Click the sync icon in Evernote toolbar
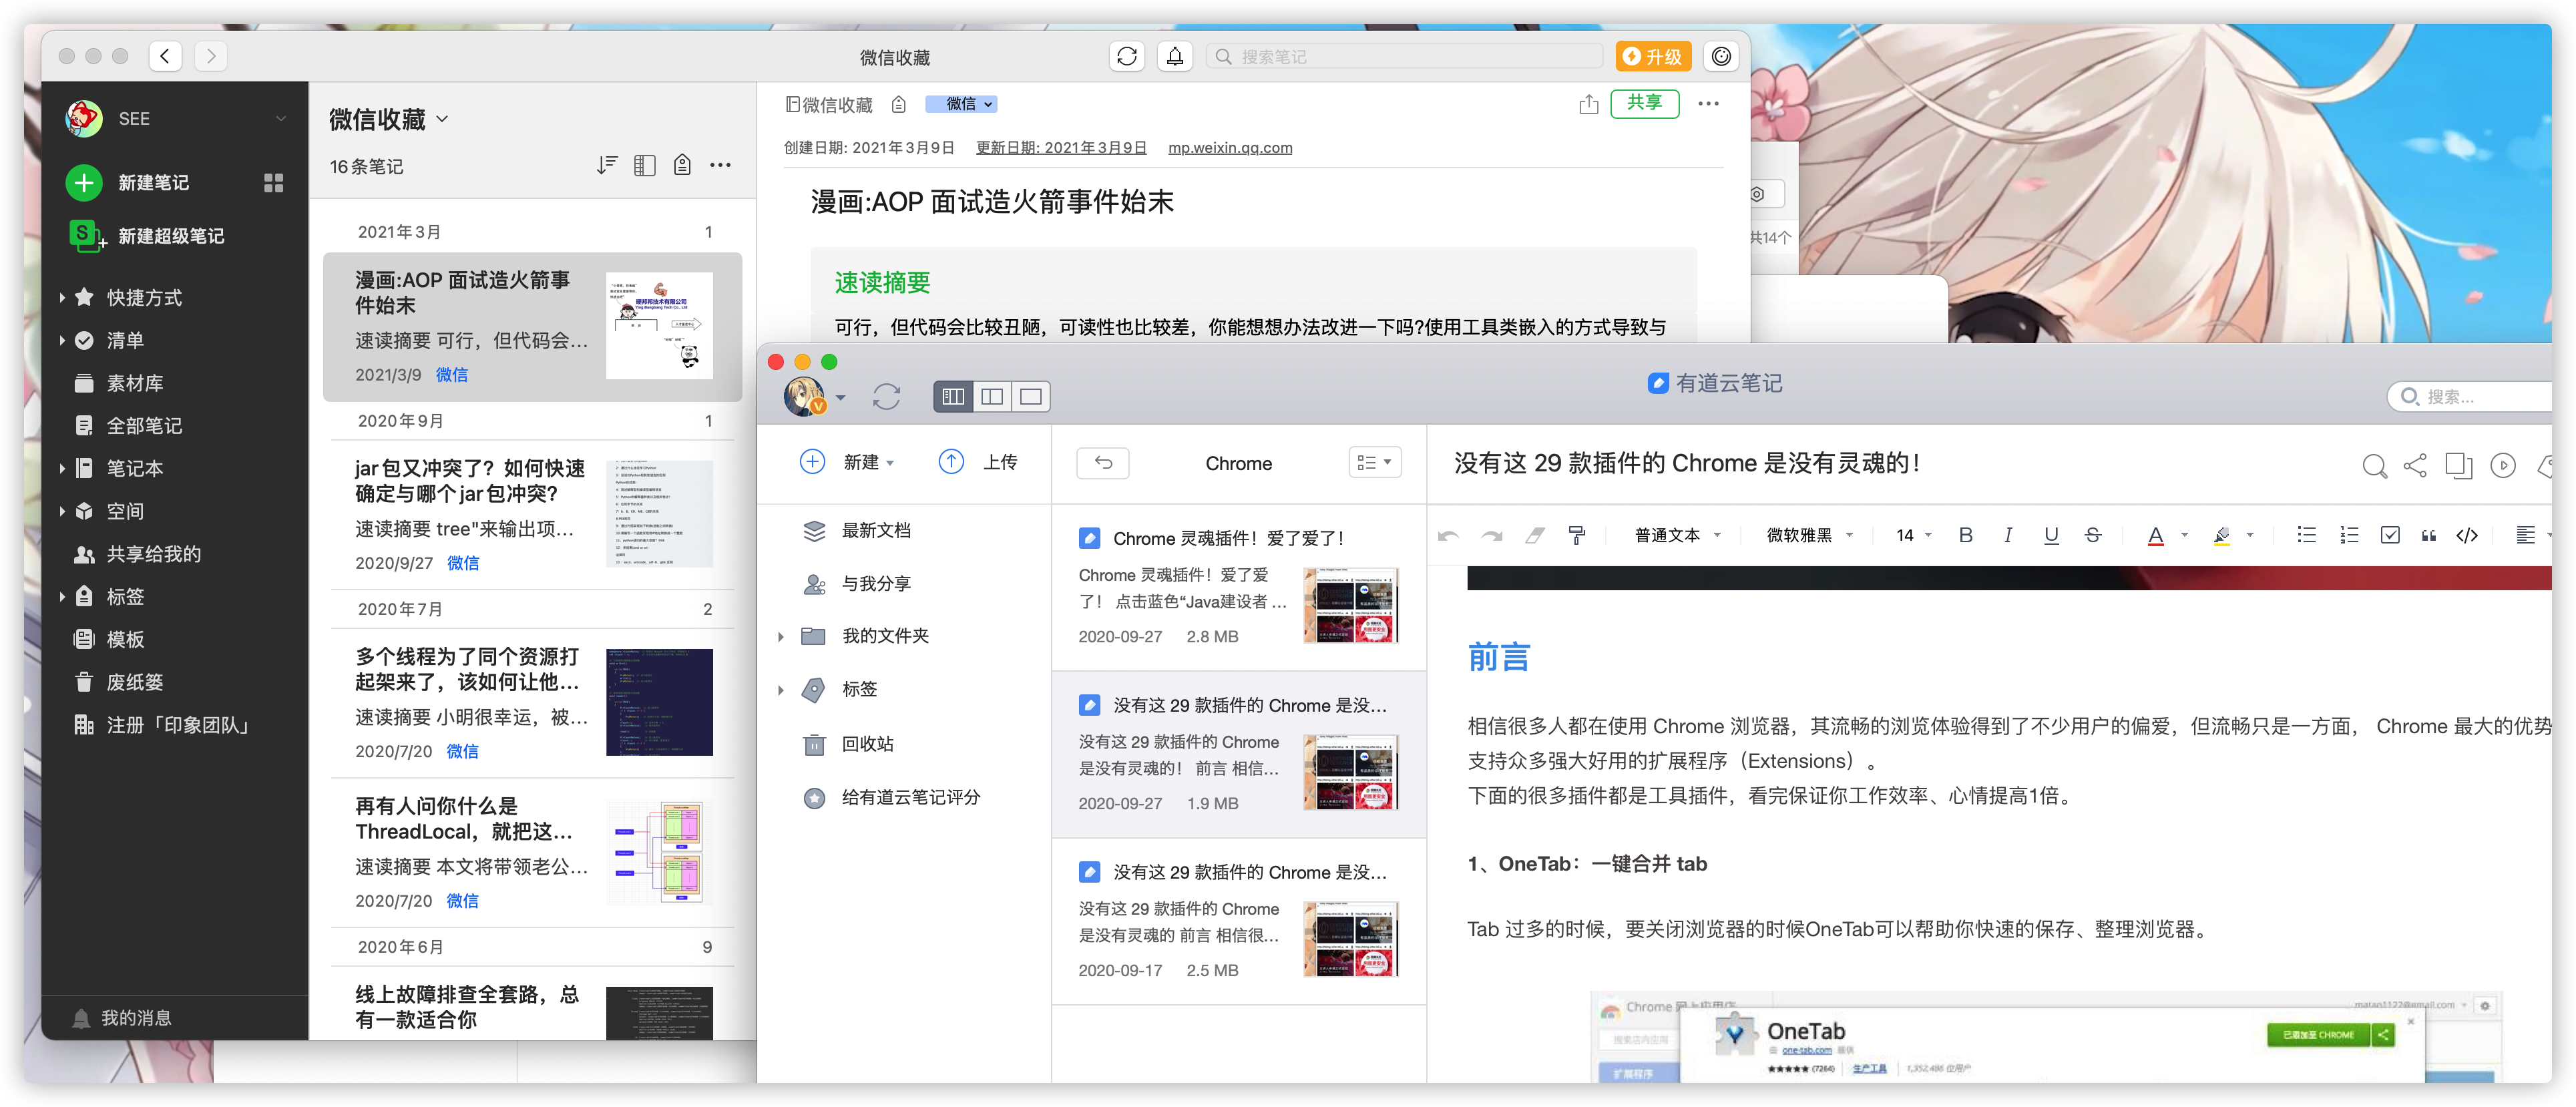Screen dimensions: 2576x1107 pos(1127,57)
